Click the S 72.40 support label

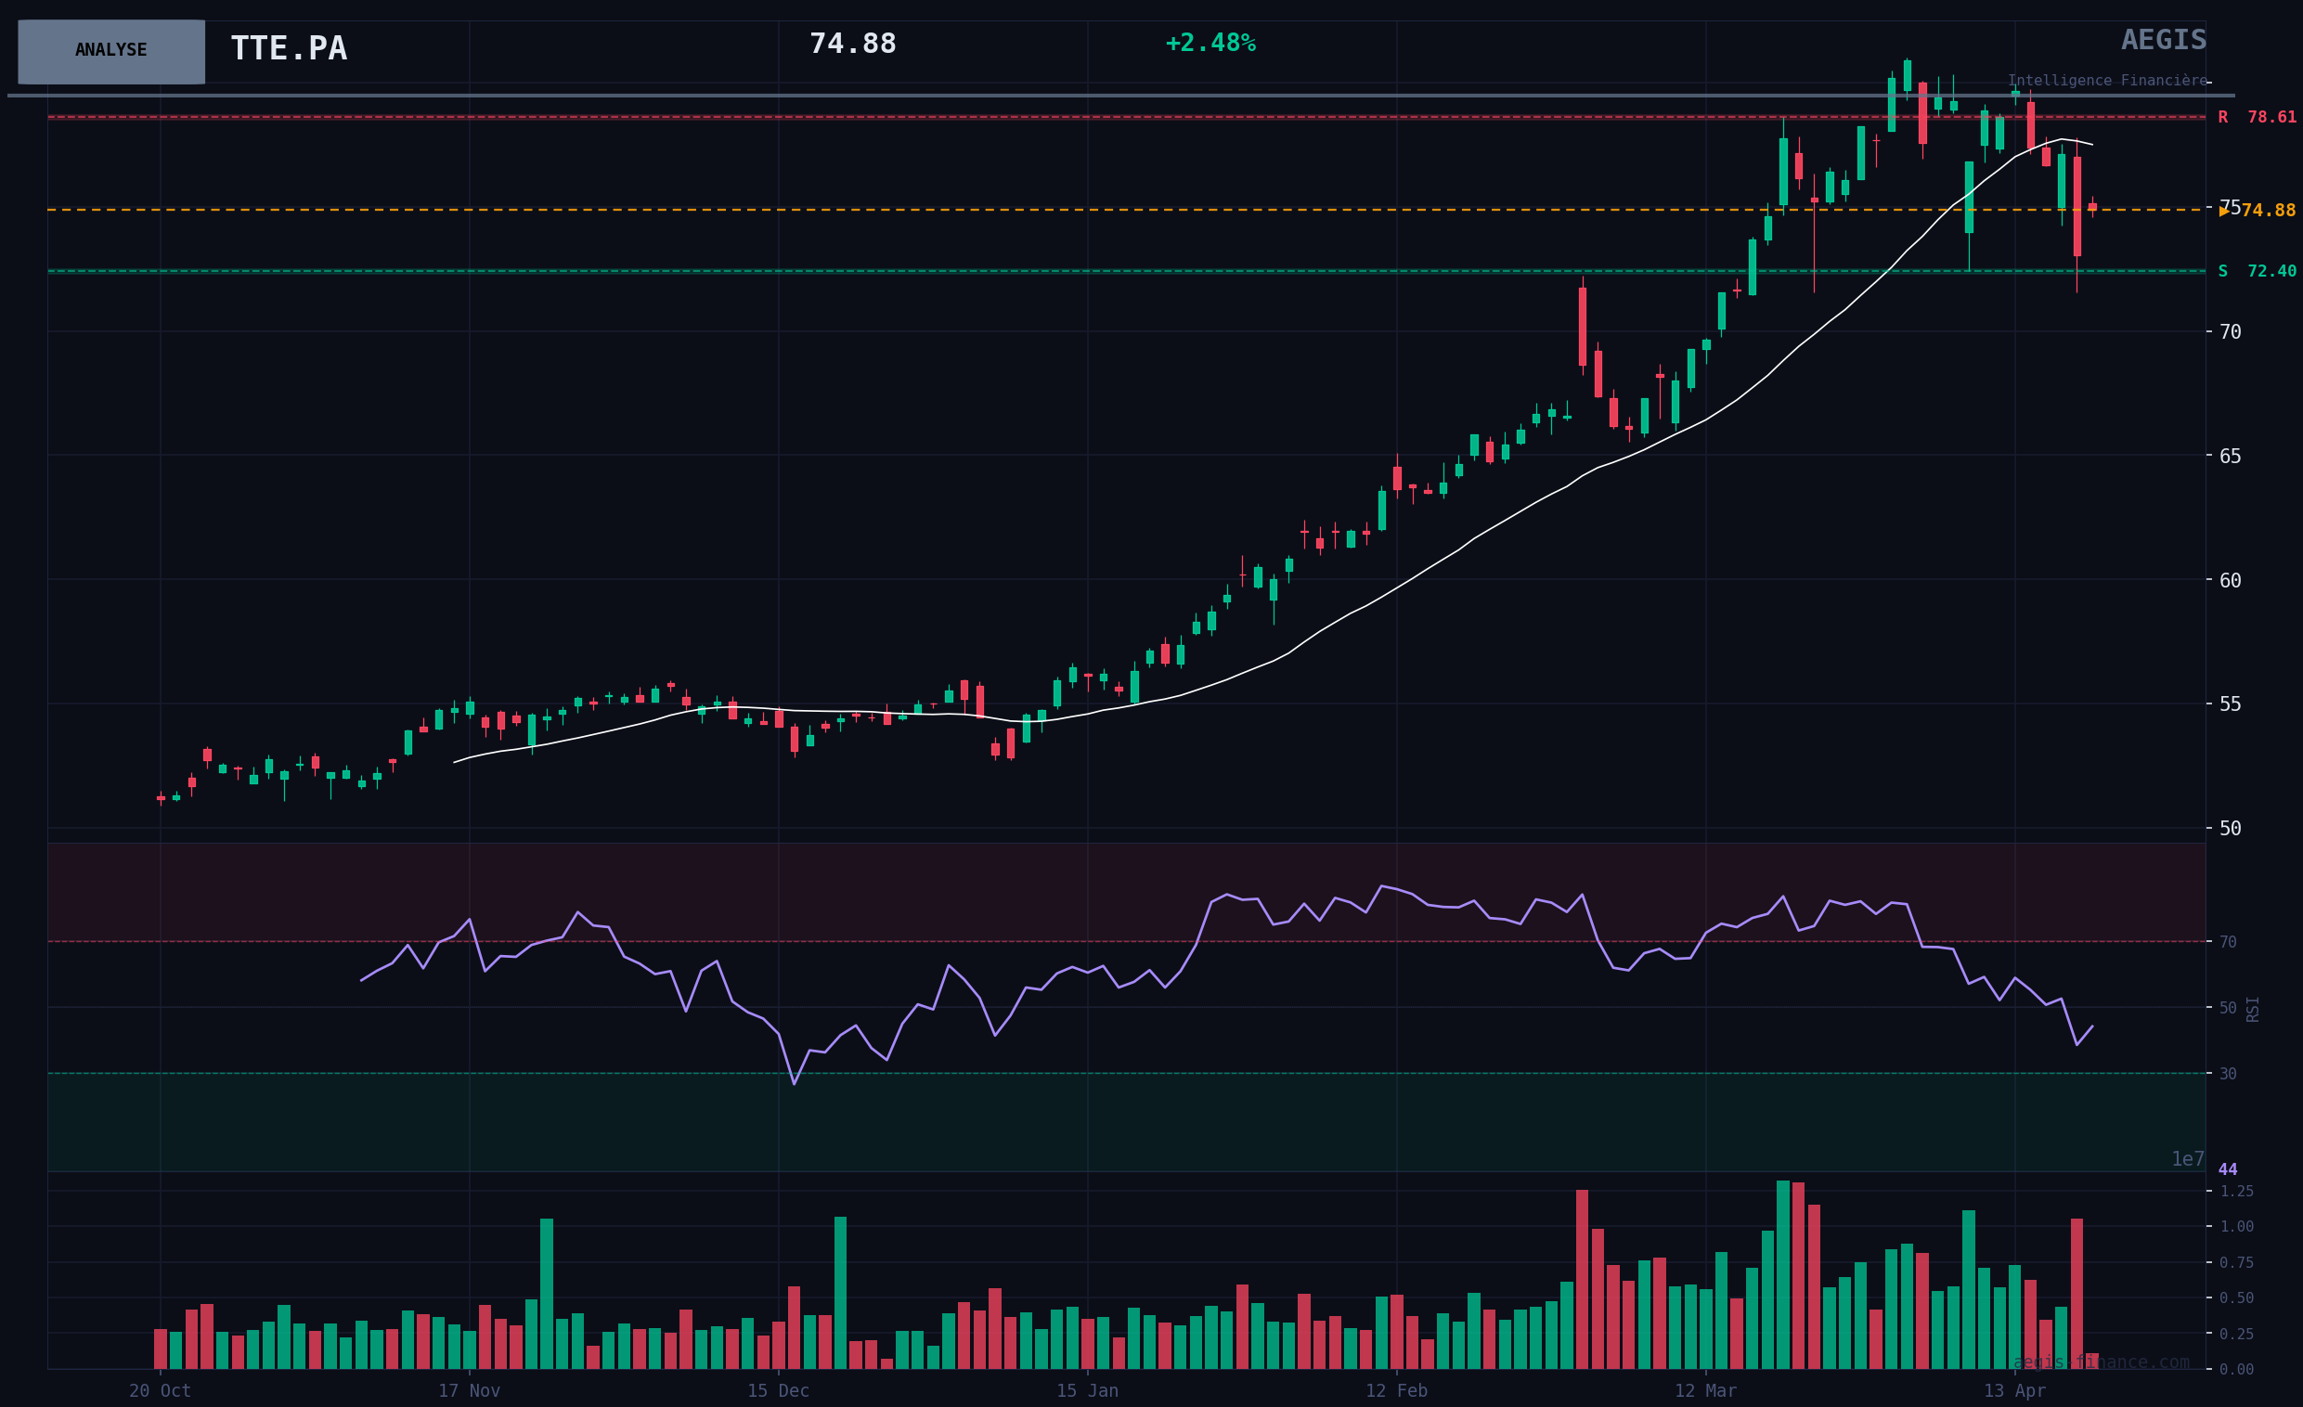(2257, 272)
